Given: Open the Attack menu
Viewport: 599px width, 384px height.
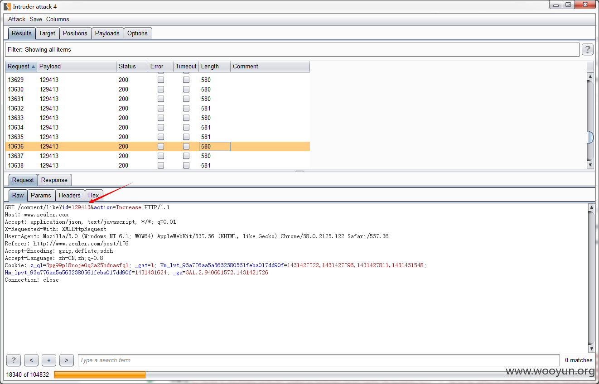Looking at the screenshot, I should pos(17,19).
